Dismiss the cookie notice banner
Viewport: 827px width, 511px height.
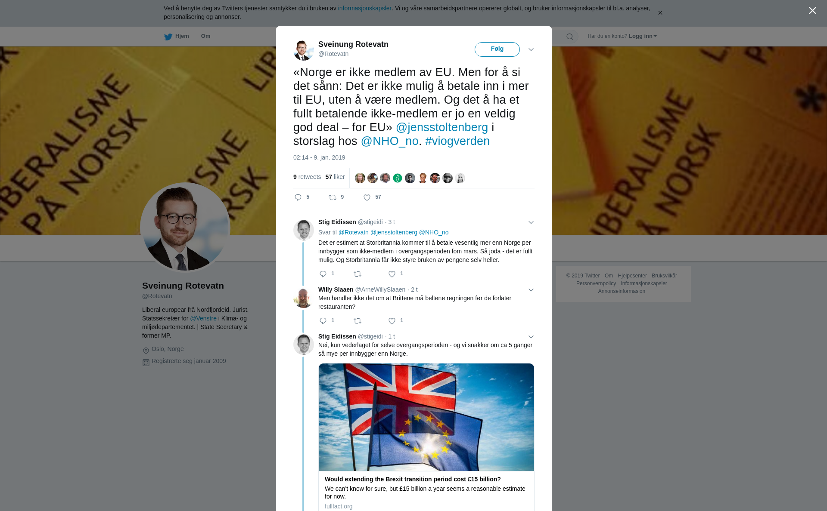point(660,13)
